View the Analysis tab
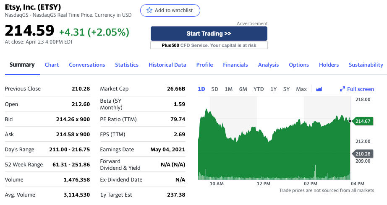The width and height of the screenshot is (387, 205). [268, 65]
